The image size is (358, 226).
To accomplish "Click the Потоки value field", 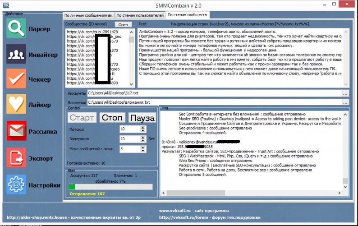I will [130, 129].
